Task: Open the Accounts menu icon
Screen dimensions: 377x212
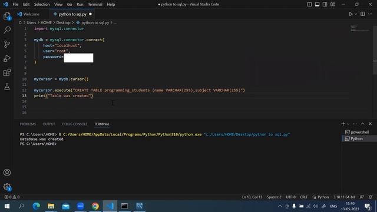Action: pyautogui.click(x=7, y=173)
